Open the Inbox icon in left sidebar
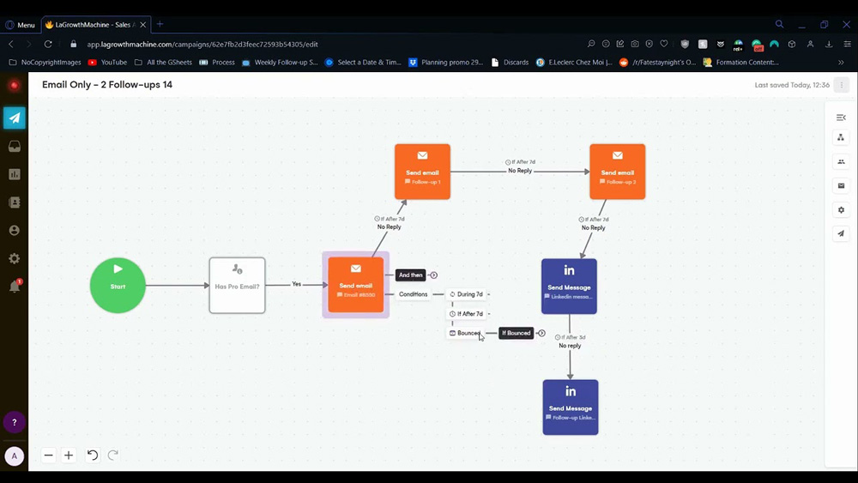858x483 pixels. [x=15, y=147]
